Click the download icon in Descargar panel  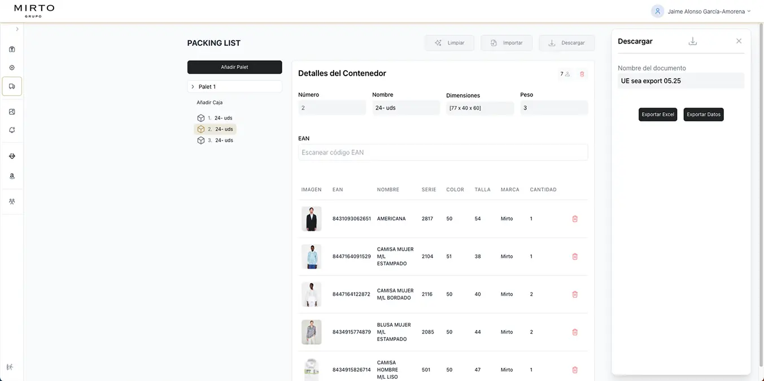tap(693, 41)
